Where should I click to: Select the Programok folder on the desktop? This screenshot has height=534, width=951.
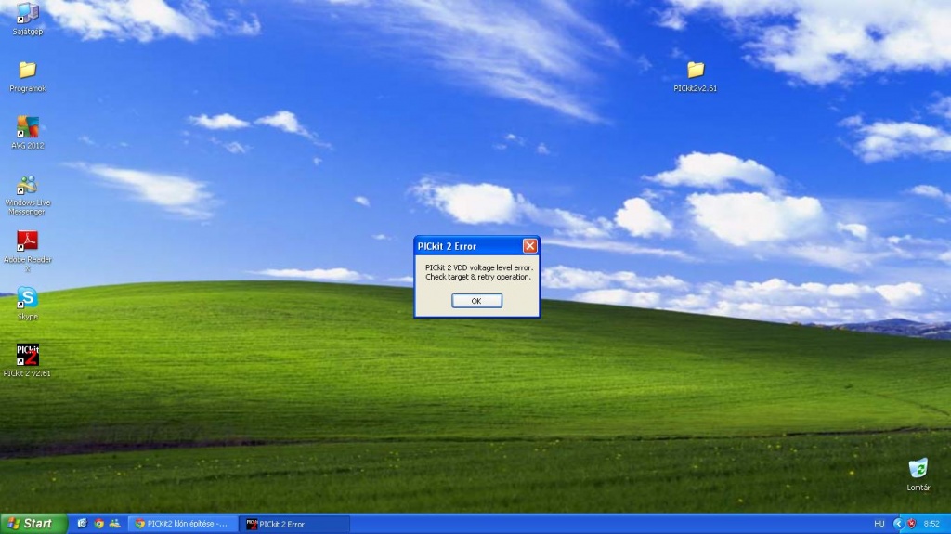coord(27,77)
